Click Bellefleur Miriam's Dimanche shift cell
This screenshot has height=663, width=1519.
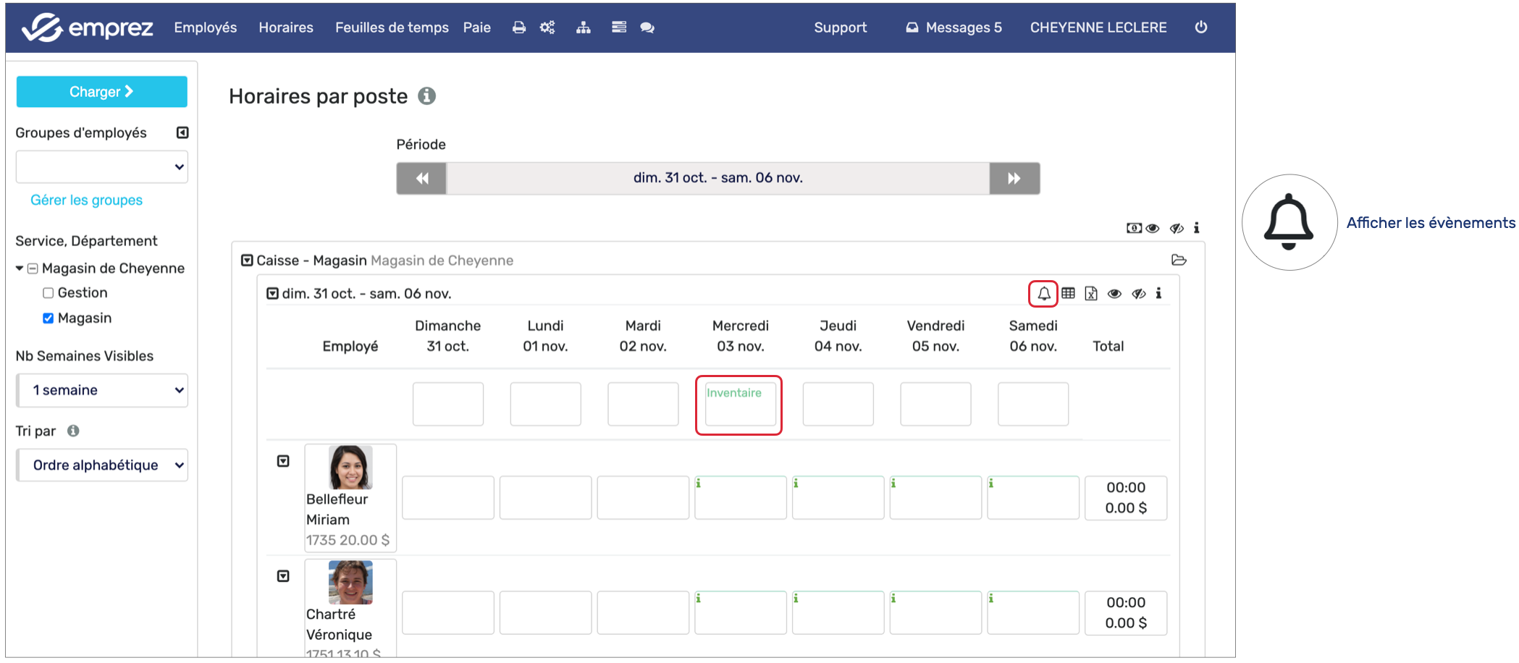[448, 497]
